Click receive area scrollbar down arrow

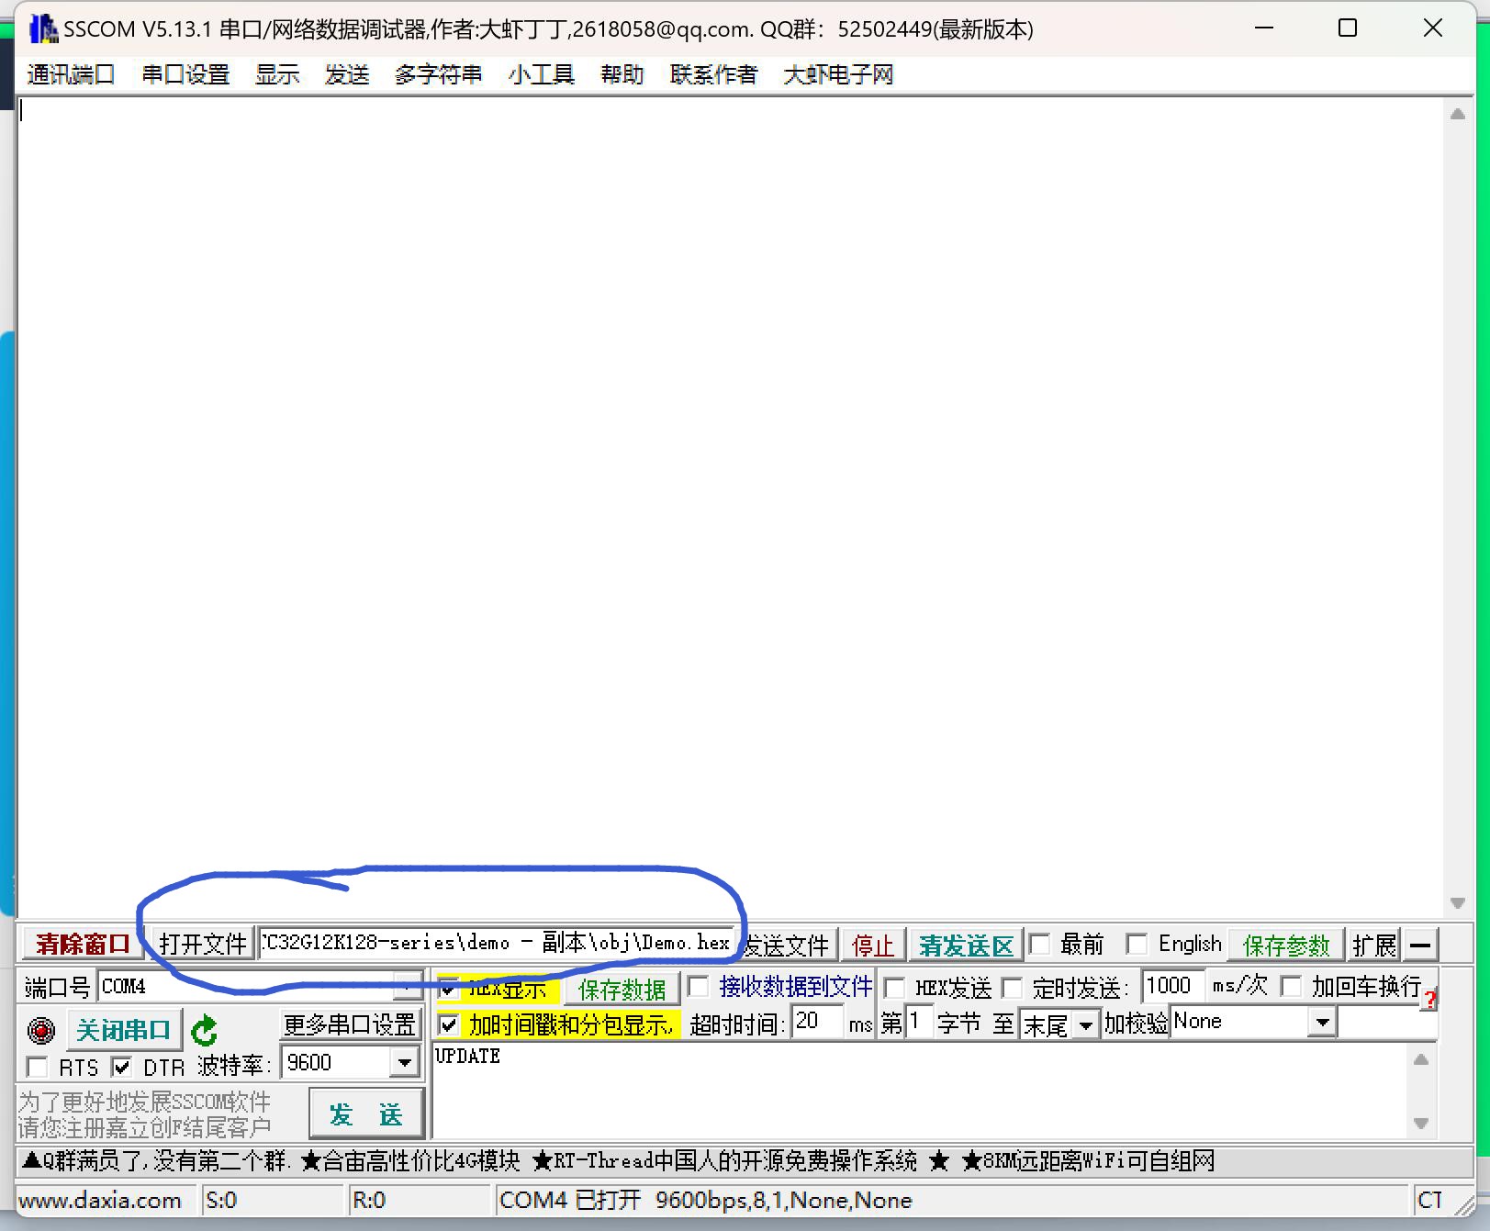(1457, 903)
